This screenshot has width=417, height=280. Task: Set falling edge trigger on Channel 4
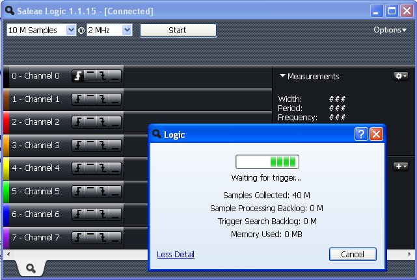click(x=103, y=168)
